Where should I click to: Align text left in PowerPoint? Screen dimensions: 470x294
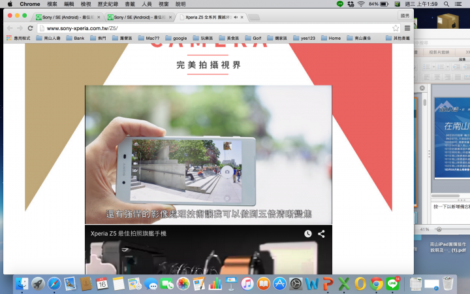[427, 77]
